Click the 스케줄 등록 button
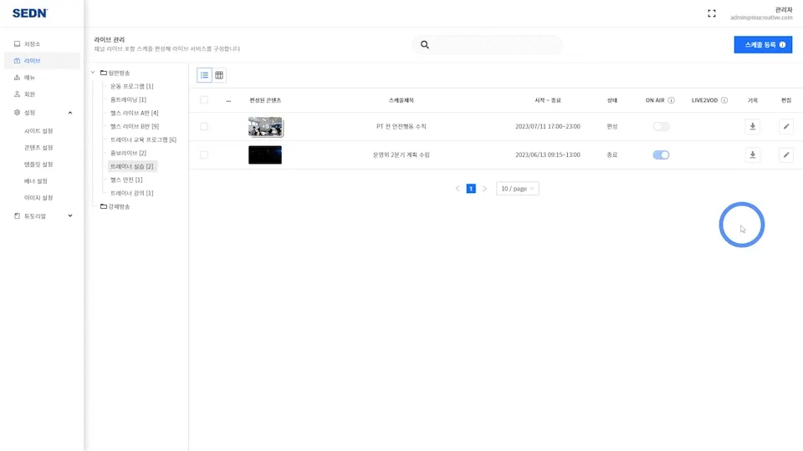The width and height of the screenshot is (803, 451). pos(763,44)
